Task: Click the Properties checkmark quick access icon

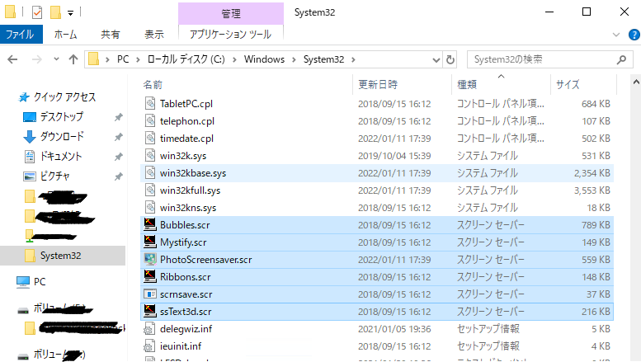Action: click(x=37, y=12)
